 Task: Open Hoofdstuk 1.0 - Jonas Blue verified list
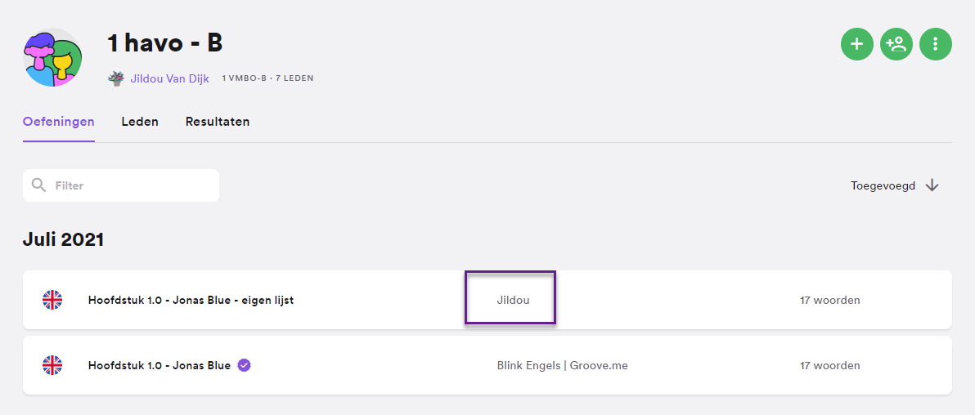160,365
